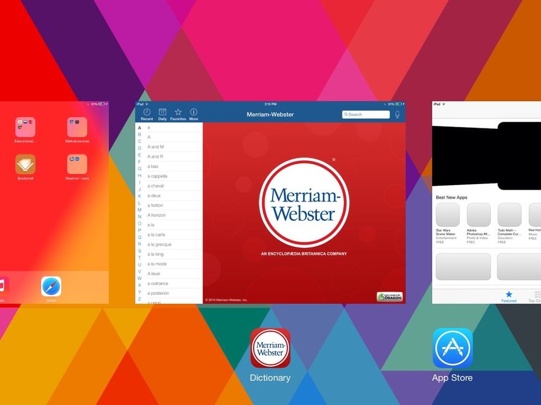Open the App Store app icon
This screenshot has width=541, height=405.
(x=452, y=348)
